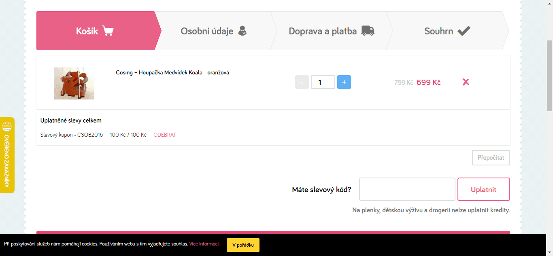Open the Cosing Houpačka Medvídek Koala product link
The height and width of the screenshot is (256, 553).
[x=172, y=72]
